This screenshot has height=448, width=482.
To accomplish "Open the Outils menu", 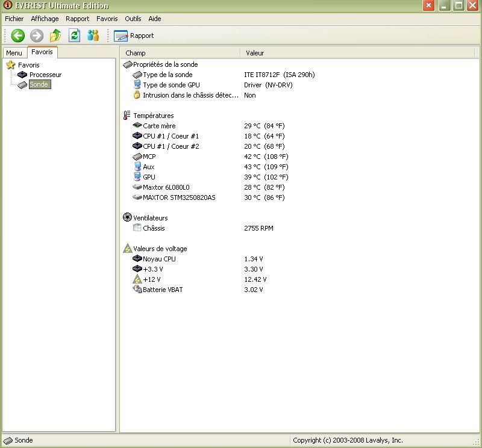I will click(133, 19).
